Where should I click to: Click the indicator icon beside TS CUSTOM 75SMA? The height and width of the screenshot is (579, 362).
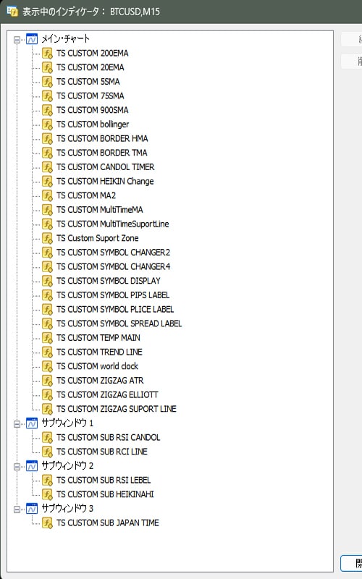pyautogui.click(x=47, y=96)
